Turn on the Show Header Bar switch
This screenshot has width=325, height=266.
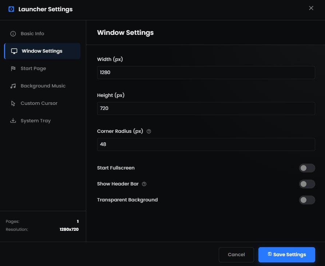[307, 184]
